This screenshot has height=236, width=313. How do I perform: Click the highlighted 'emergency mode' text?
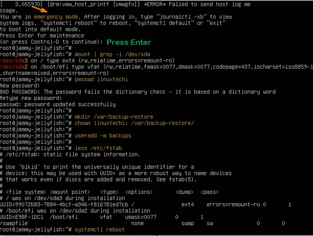tap(56, 17)
